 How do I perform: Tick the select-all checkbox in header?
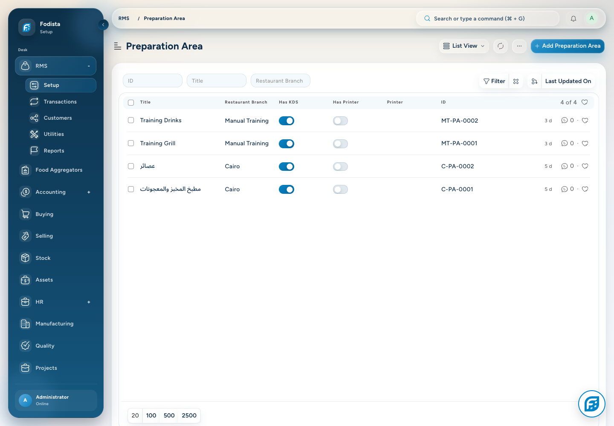(131, 103)
